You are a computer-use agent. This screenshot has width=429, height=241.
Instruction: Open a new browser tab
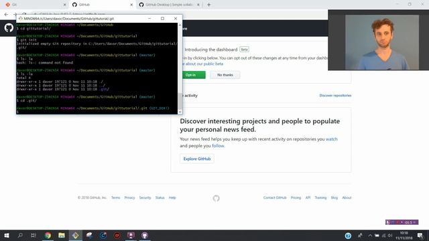[x=208, y=5]
